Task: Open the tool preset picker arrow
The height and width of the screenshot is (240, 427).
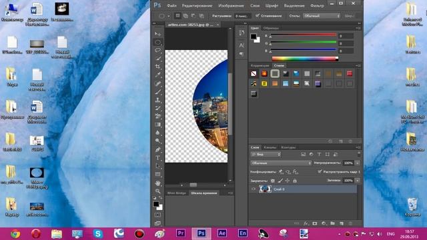Action: pos(169,16)
